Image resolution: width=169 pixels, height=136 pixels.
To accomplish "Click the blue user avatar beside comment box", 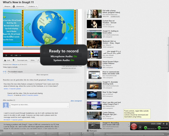I will (x=6, y=105).
